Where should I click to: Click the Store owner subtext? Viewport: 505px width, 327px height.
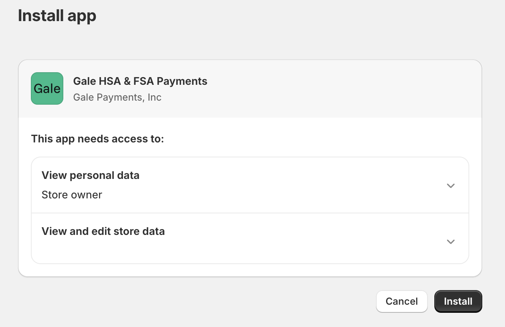[x=72, y=195]
